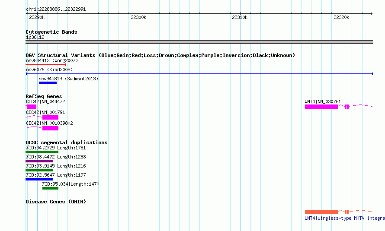Click the Disease Genes (OMIM) track title
Screen dimensions: 385x231
(56, 202)
